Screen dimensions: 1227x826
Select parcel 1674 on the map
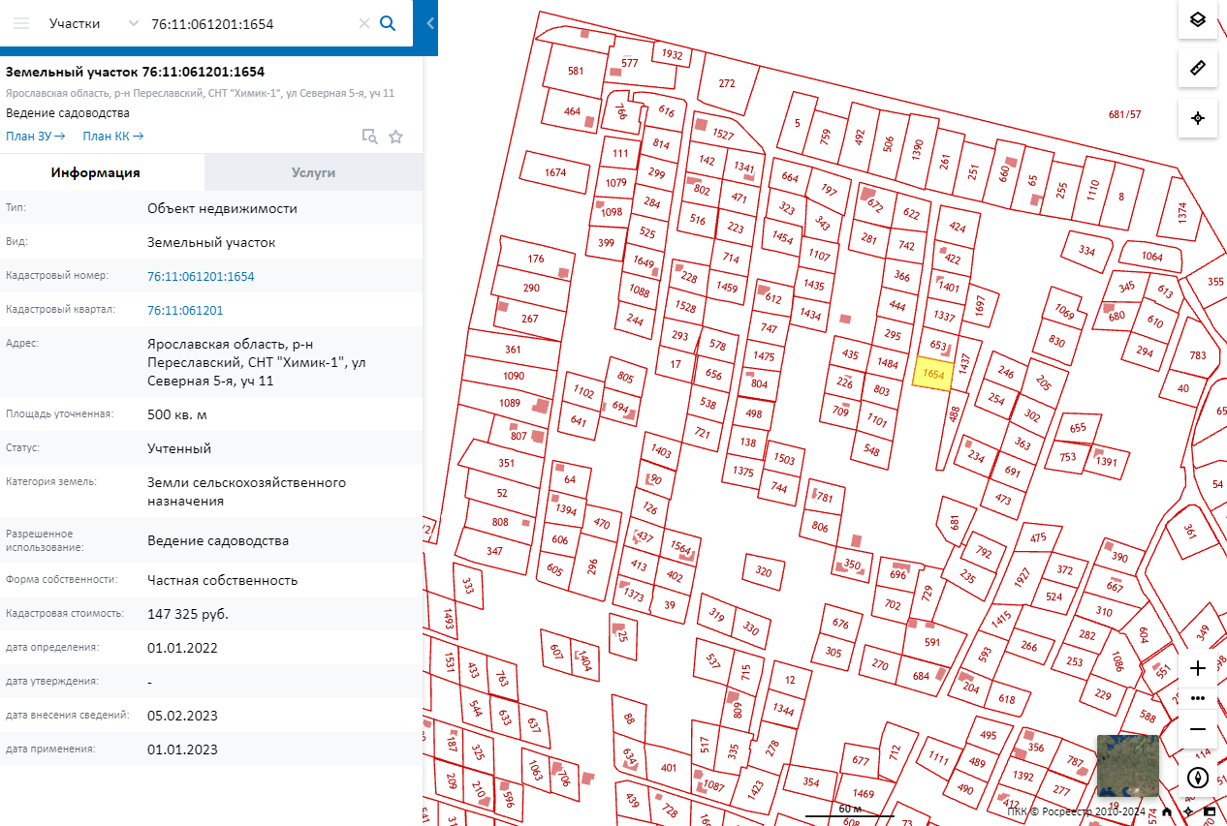click(555, 172)
